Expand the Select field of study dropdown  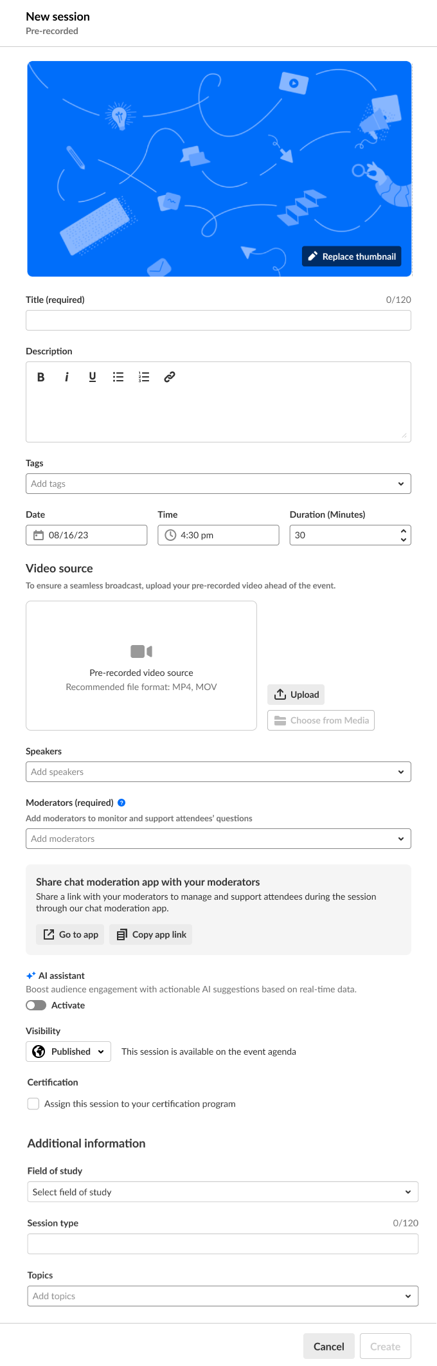pos(407,1192)
